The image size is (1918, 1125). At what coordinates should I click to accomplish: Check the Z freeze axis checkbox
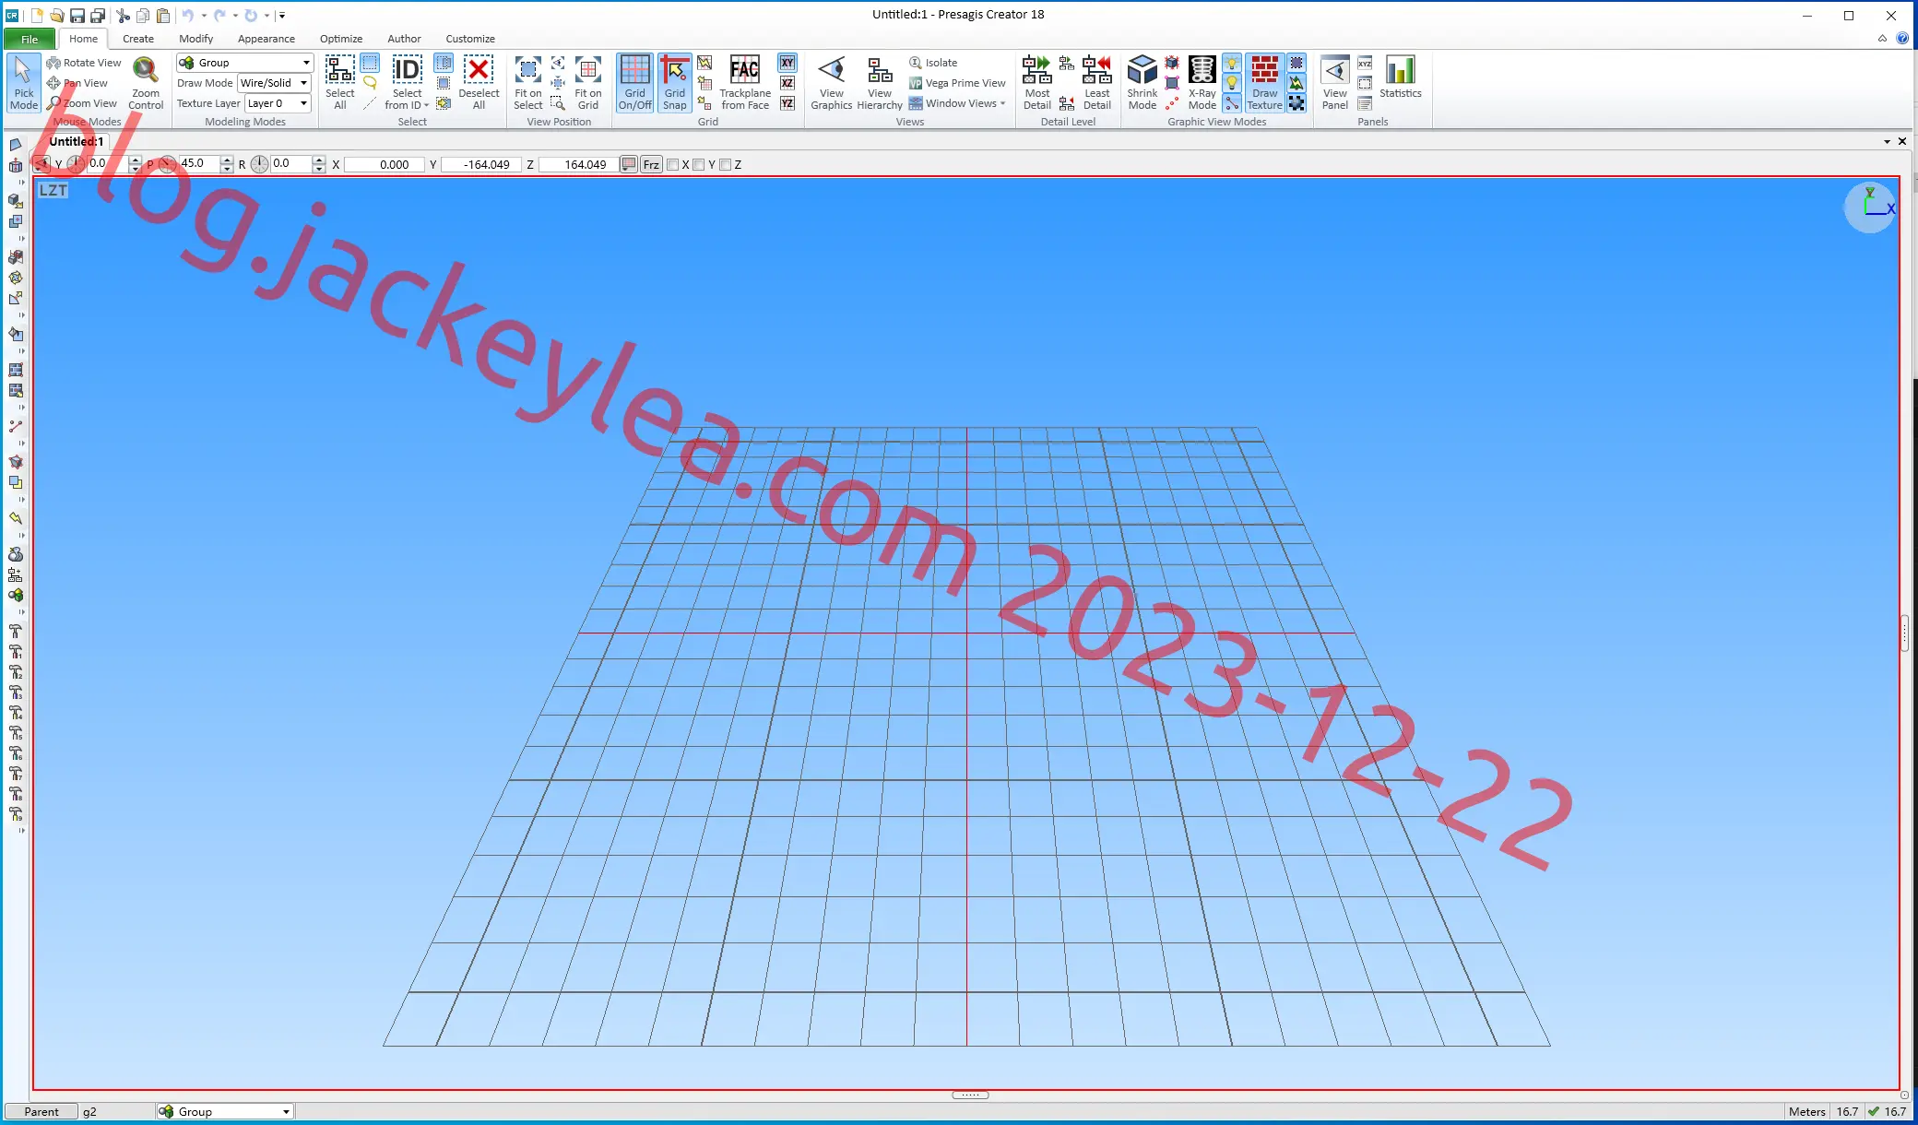pyautogui.click(x=726, y=165)
